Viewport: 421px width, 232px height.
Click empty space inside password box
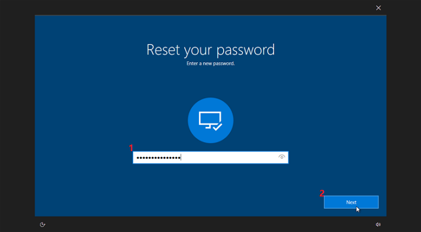click(x=230, y=157)
